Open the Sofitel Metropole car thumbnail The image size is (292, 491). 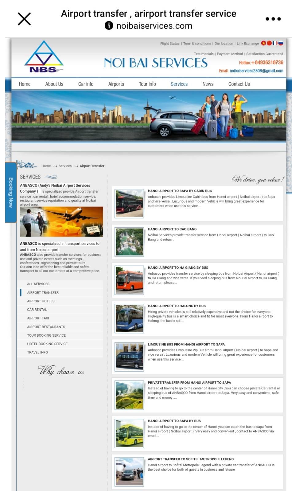129,472
